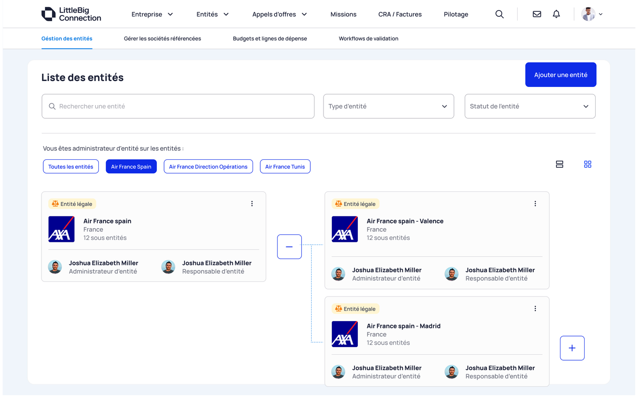Collapse sub-entities with the minus button
Image resolution: width=638 pixels, height=403 pixels.
click(289, 247)
